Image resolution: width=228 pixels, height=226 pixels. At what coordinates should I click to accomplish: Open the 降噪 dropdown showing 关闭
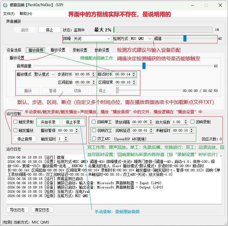click(x=92, y=39)
